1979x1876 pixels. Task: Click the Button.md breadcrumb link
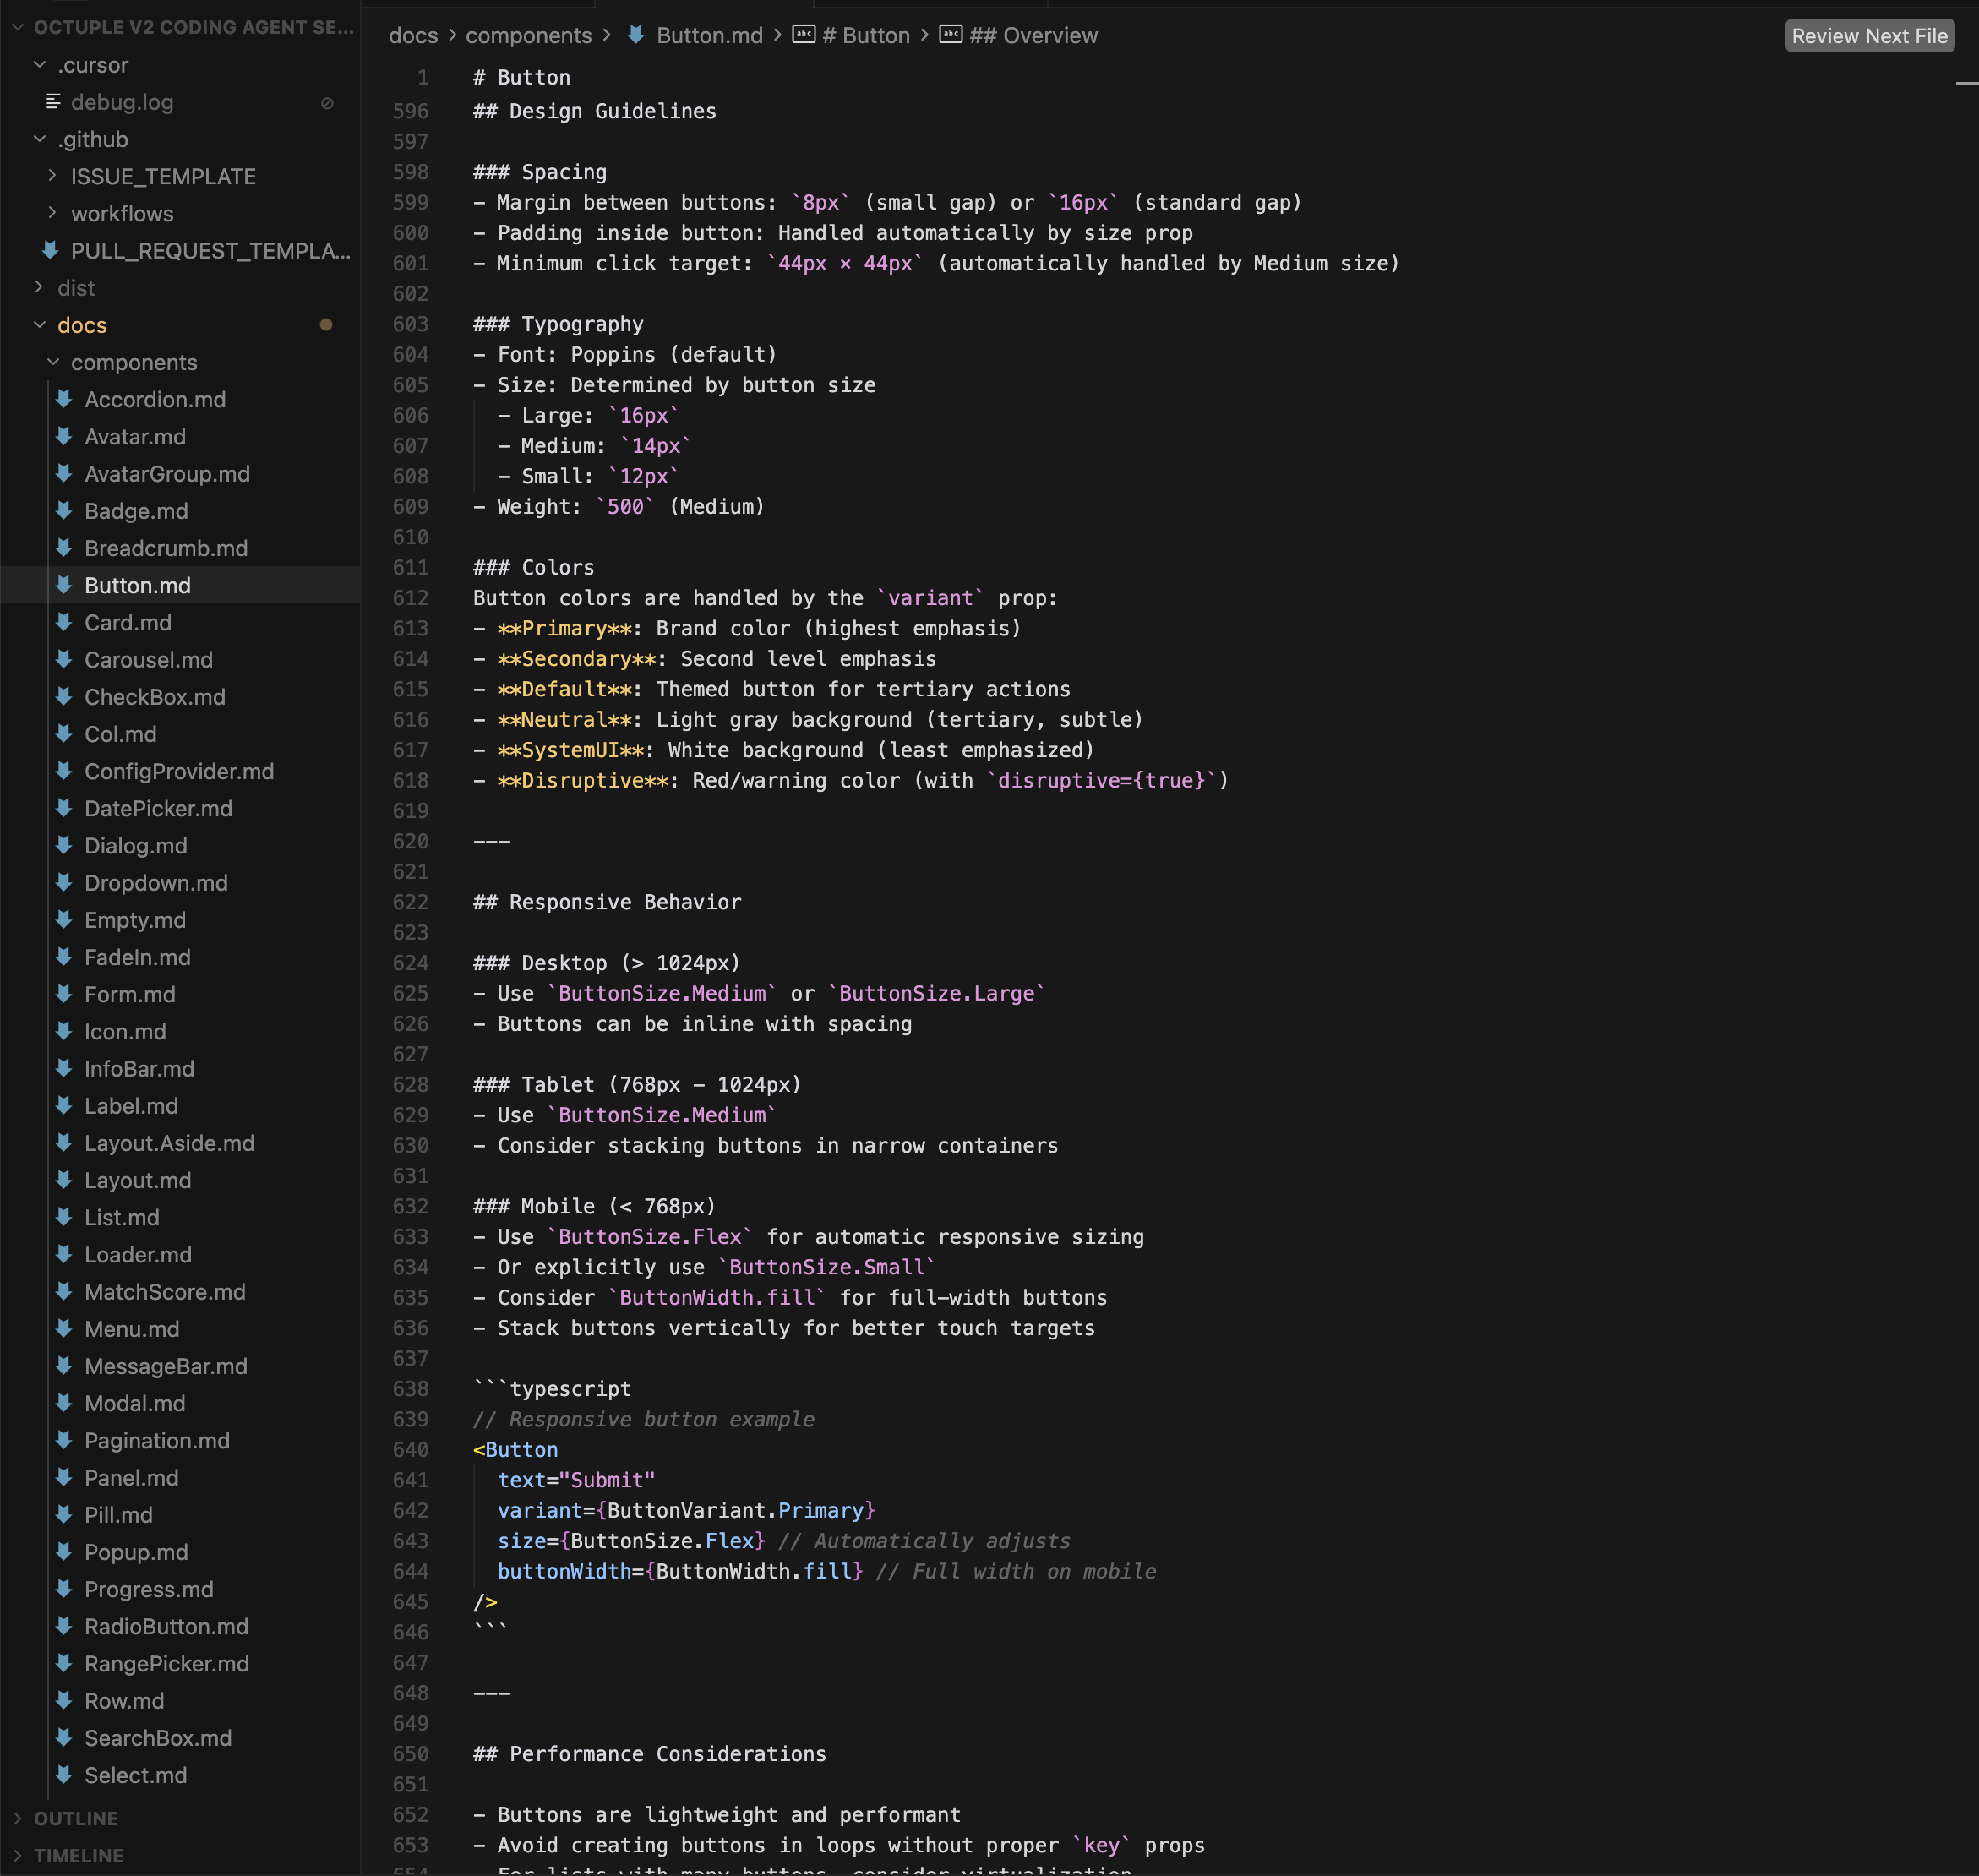click(x=710, y=35)
